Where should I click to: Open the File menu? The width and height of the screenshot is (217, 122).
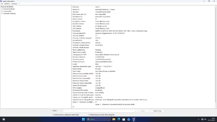(2, 4)
